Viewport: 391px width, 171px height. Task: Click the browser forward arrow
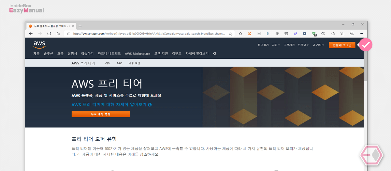(40, 33)
